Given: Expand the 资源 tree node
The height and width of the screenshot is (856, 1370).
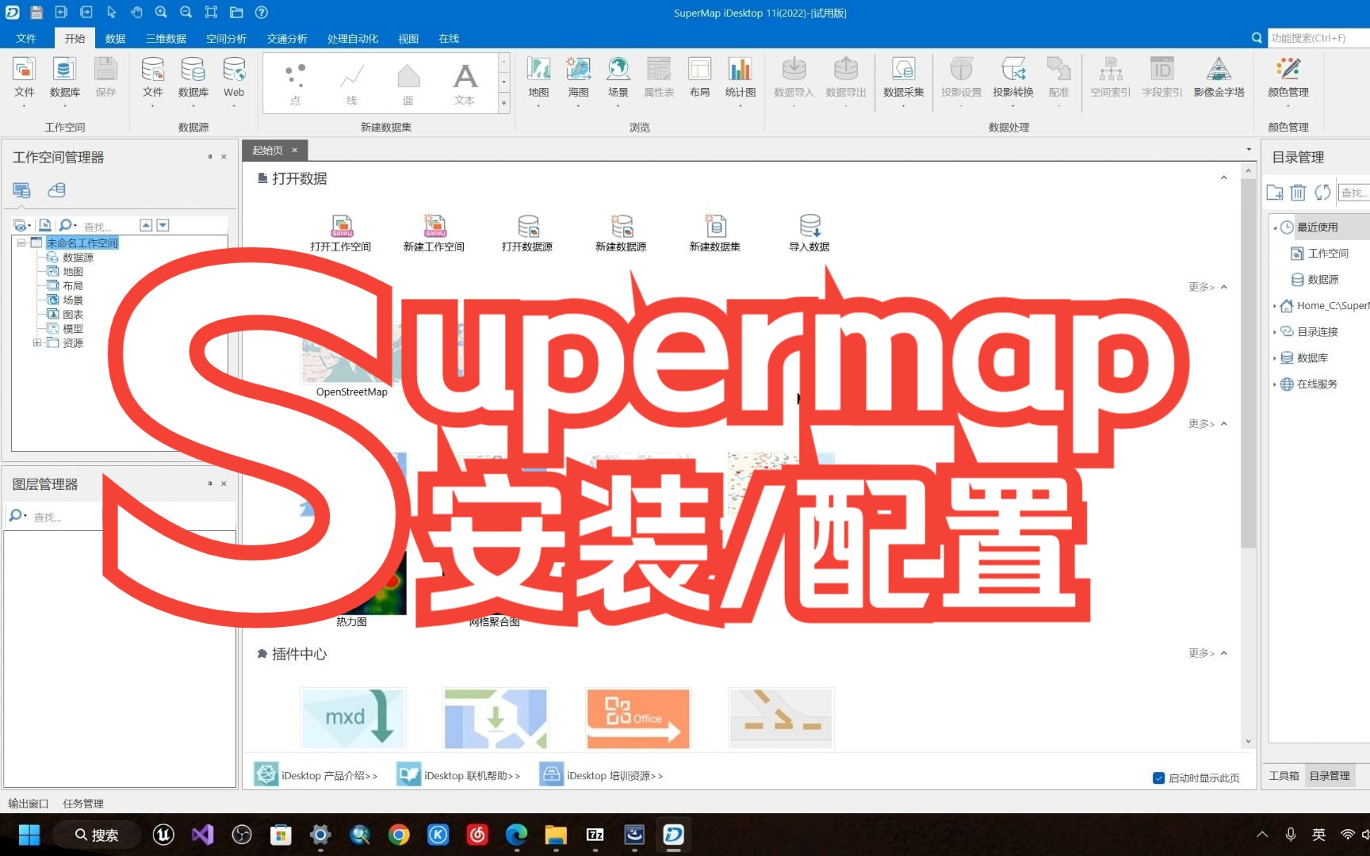Looking at the screenshot, I should click(x=36, y=342).
